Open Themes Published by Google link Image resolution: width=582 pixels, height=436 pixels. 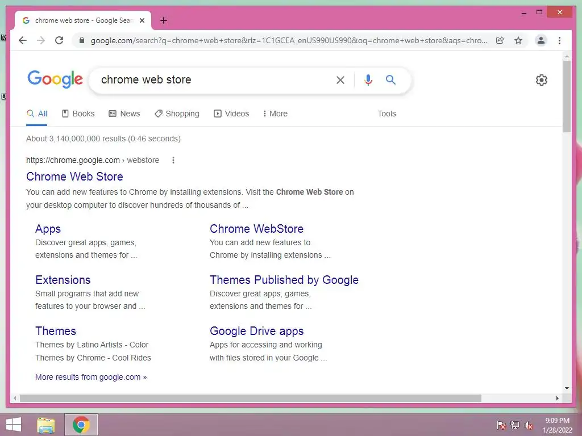[x=284, y=280]
